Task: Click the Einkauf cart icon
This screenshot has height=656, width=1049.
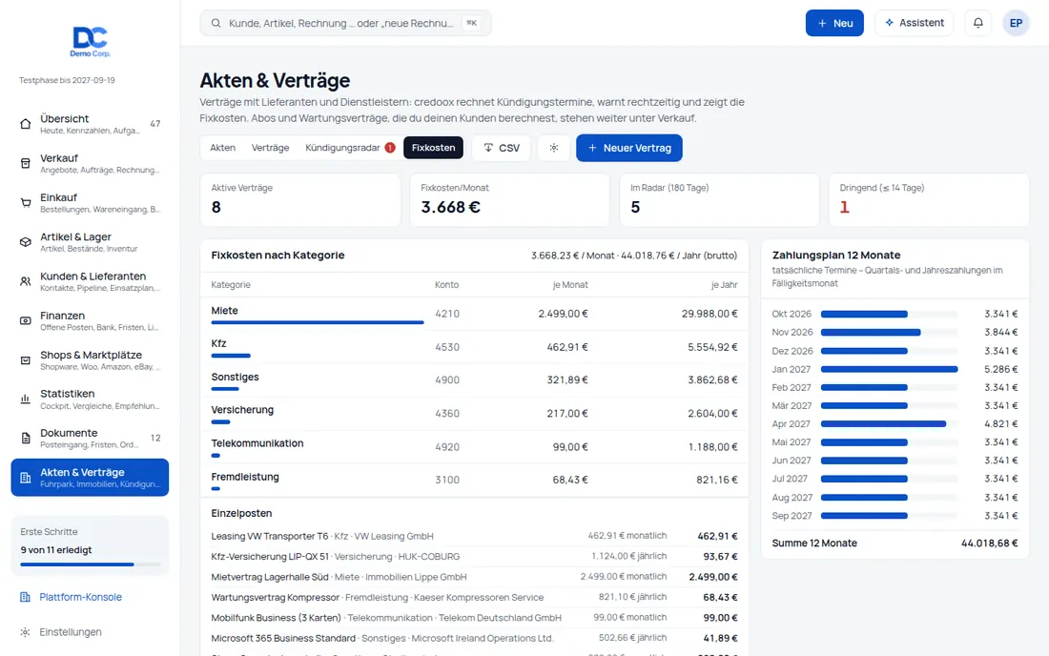Action: coord(26,203)
